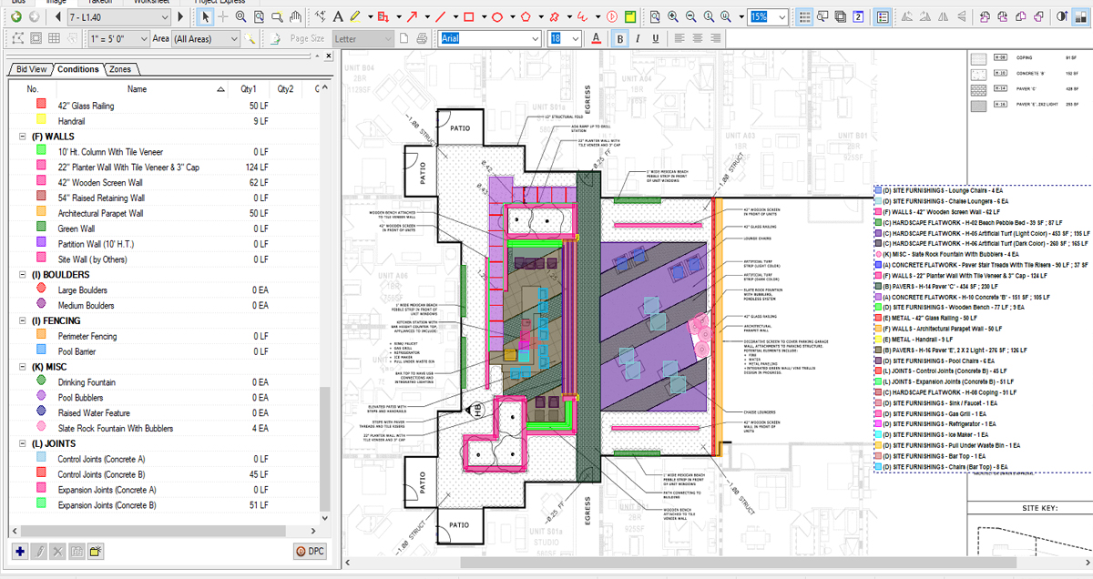
Task: Toggle the highlighted button at toolbar far right
Action: (x=1081, y=17)
